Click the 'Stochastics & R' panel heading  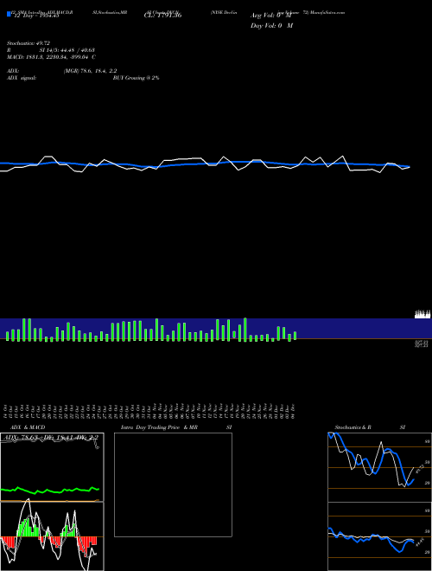pyautogui.click(x=353, y=427)
